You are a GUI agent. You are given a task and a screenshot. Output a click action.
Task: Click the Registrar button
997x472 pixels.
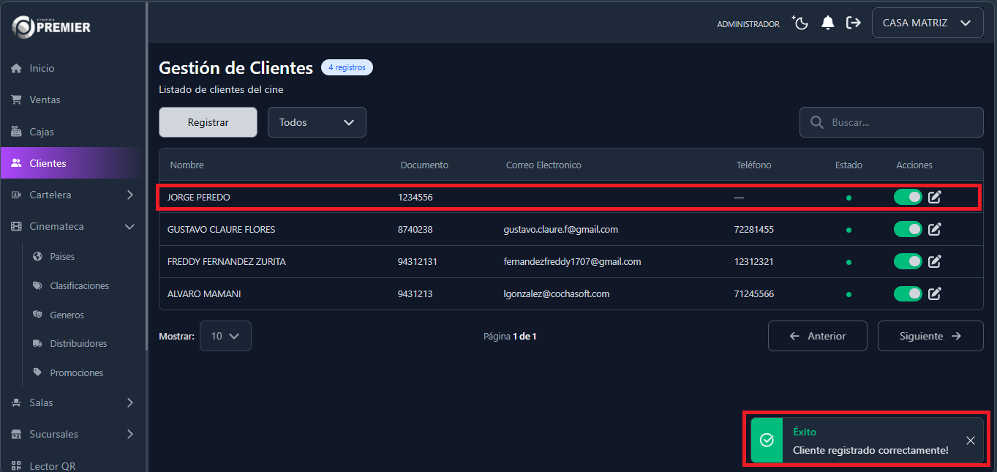tap(208, 123)
